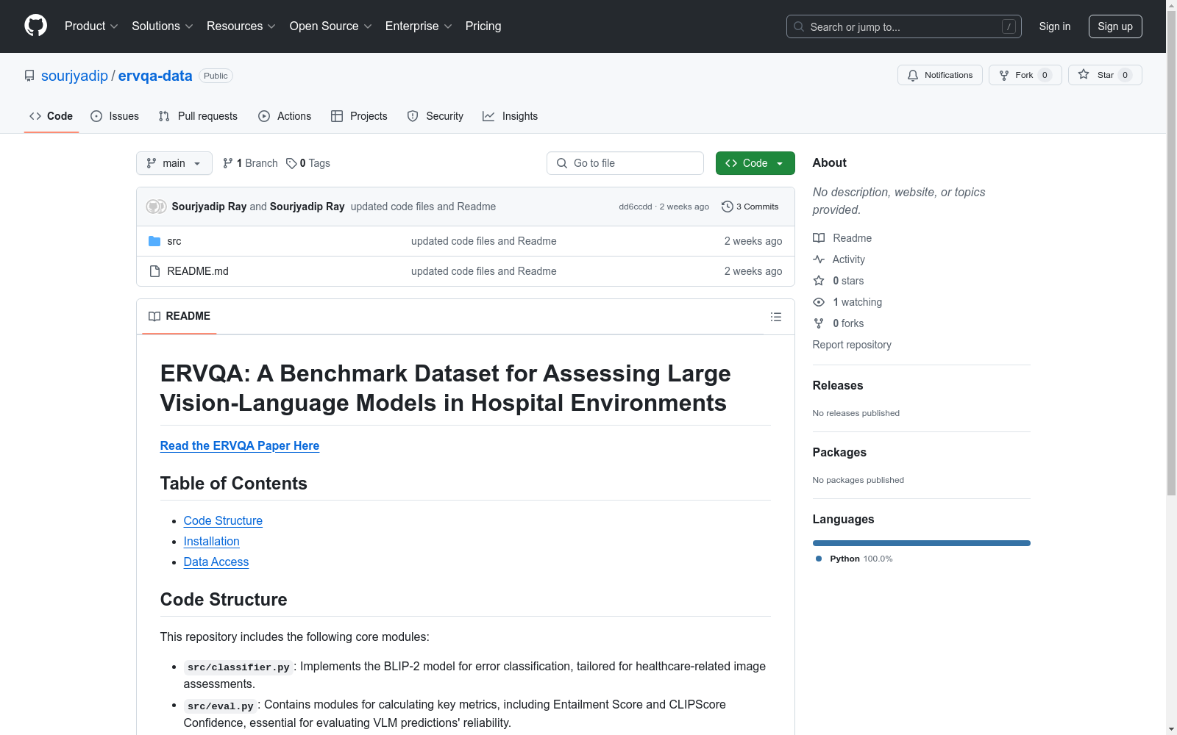
Task: Focus the Search or jump to field
Action: tap(903, 26)
